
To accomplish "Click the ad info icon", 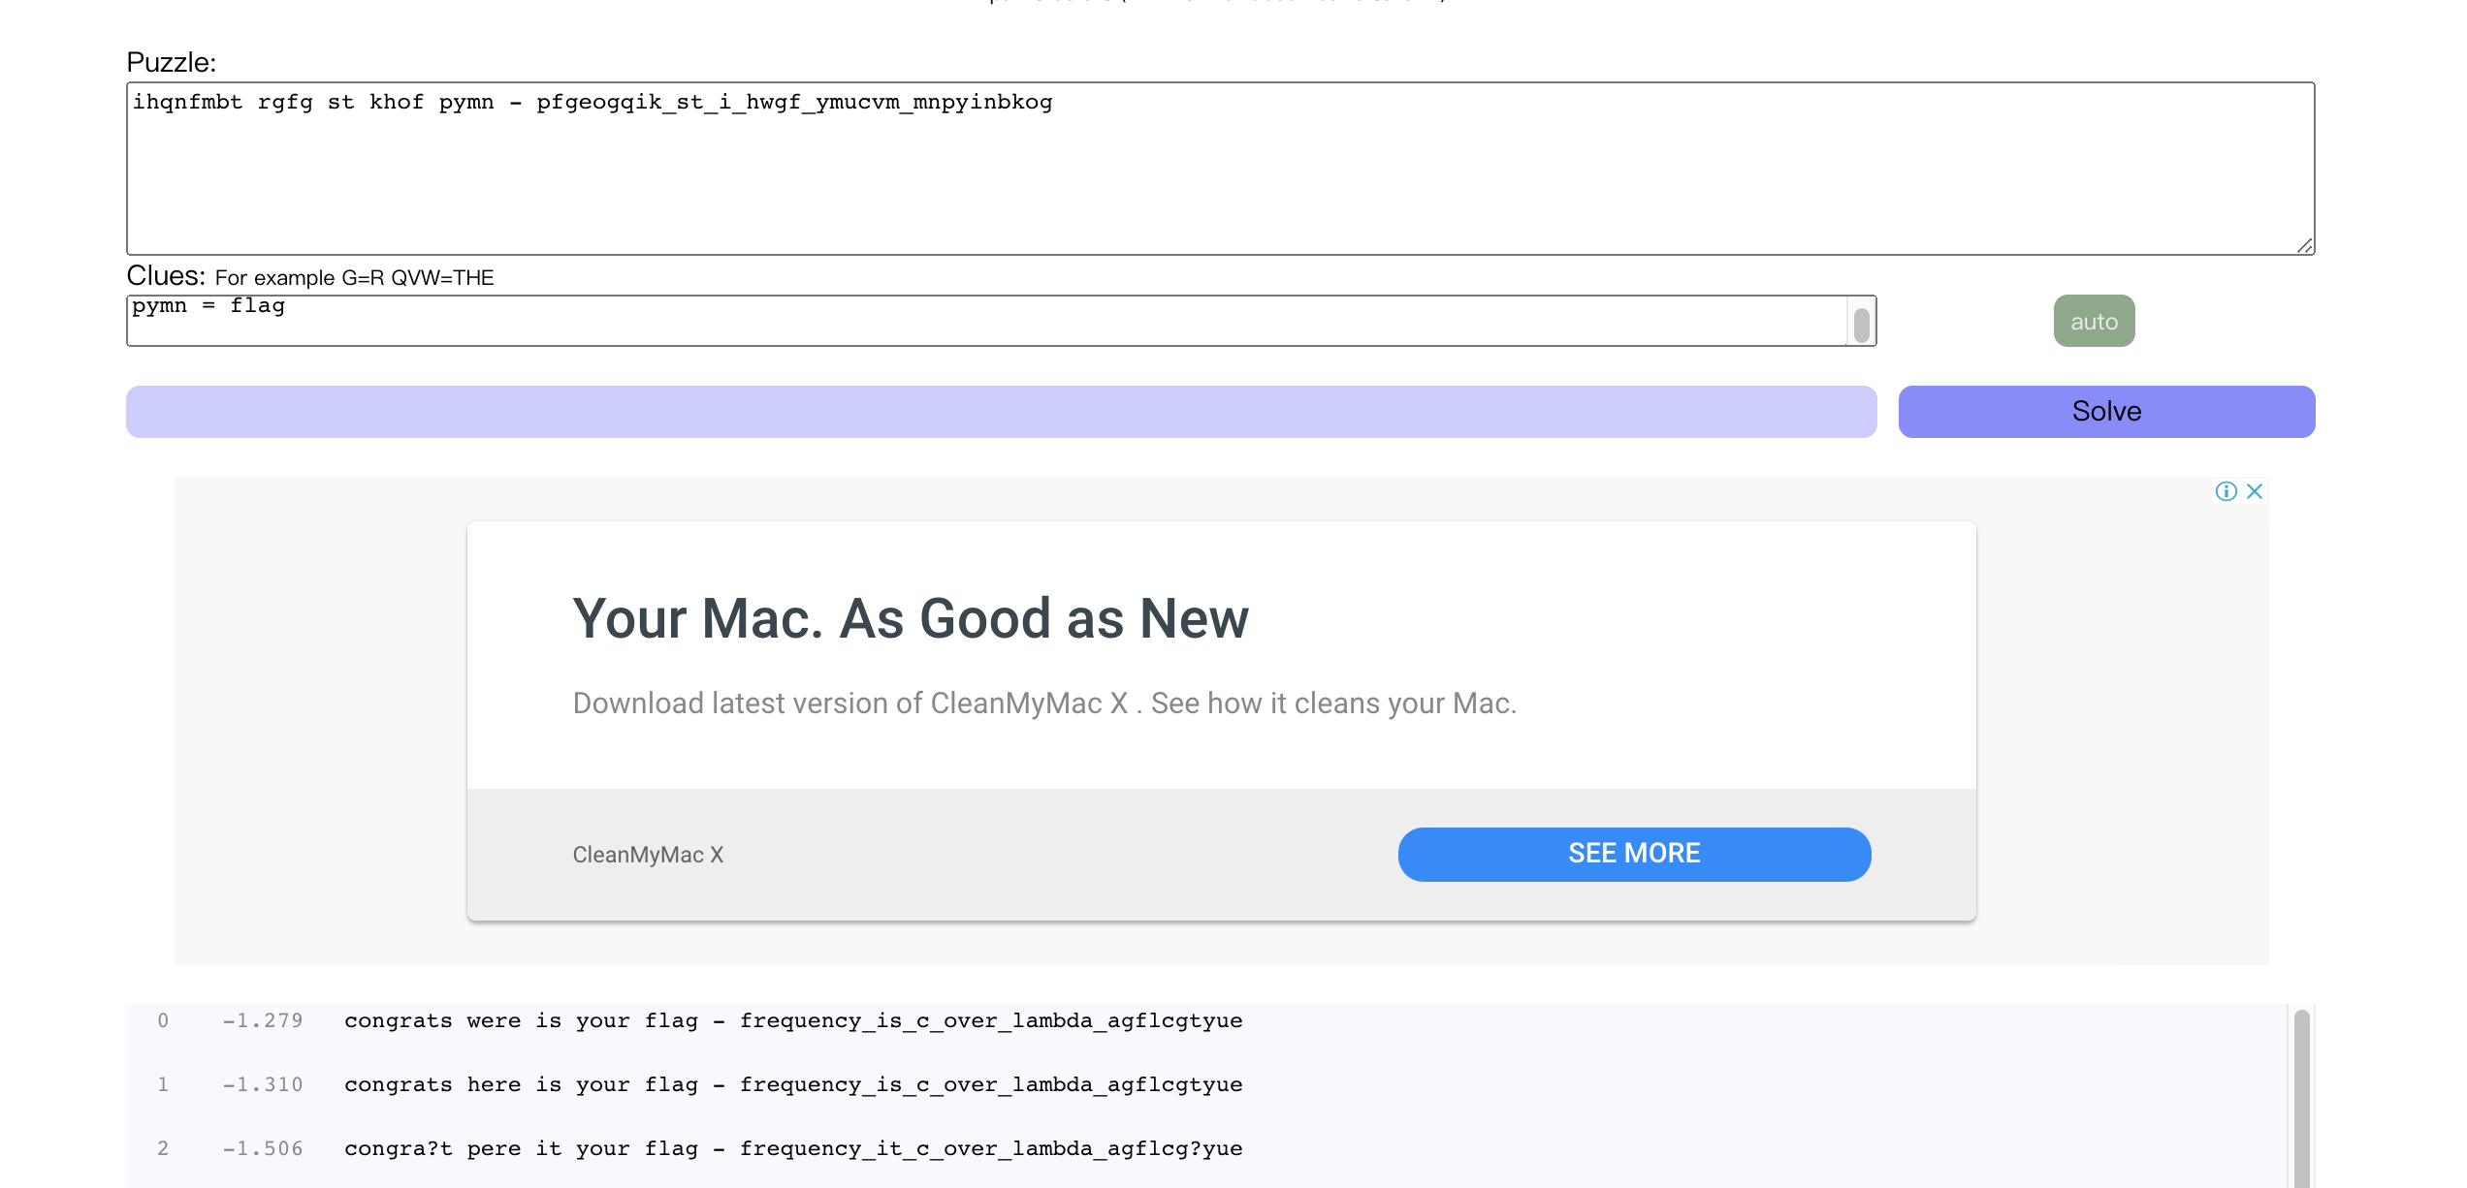I will pos(2226,491).
